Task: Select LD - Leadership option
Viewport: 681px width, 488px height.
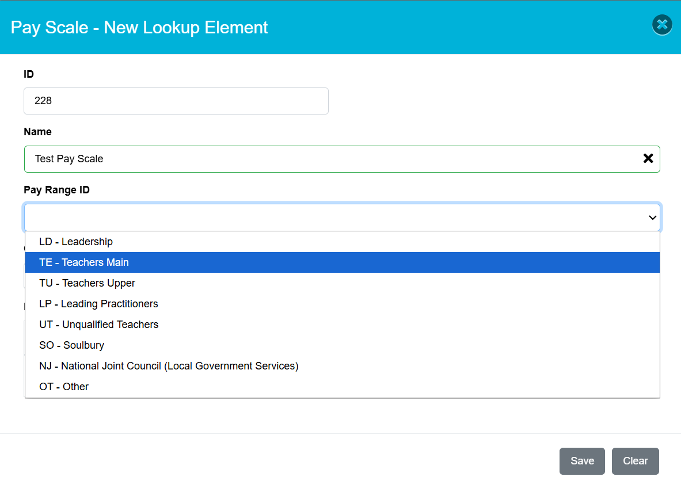Action: (76, 242)
